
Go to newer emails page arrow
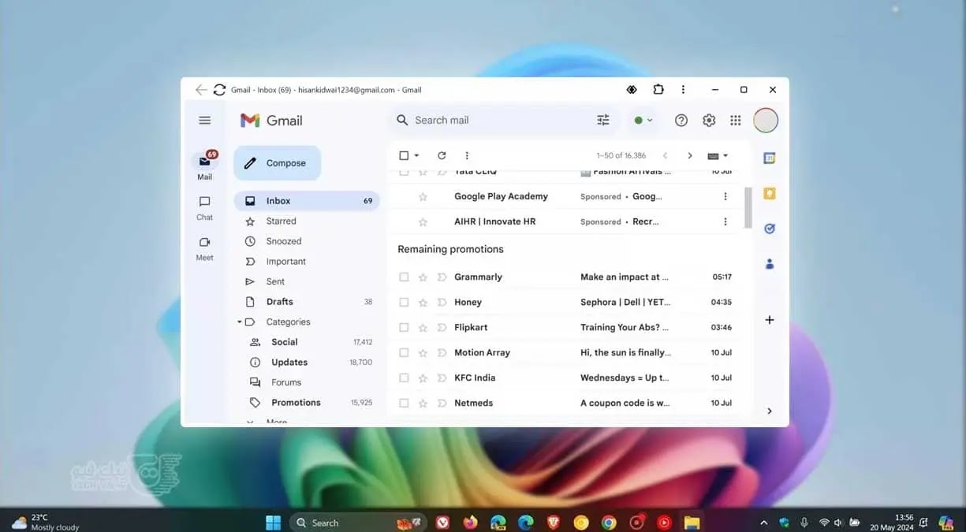pyautogui.click(x=665, y=156)
